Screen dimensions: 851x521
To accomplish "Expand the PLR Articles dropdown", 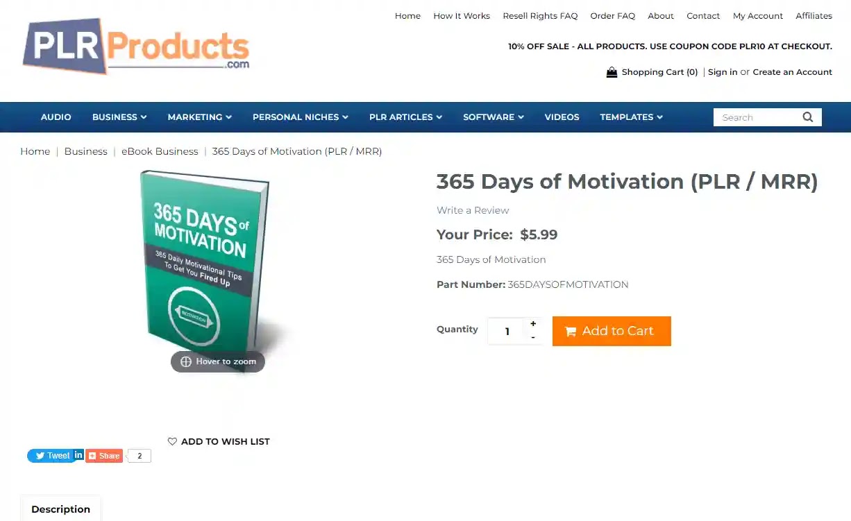I will 406,117.
